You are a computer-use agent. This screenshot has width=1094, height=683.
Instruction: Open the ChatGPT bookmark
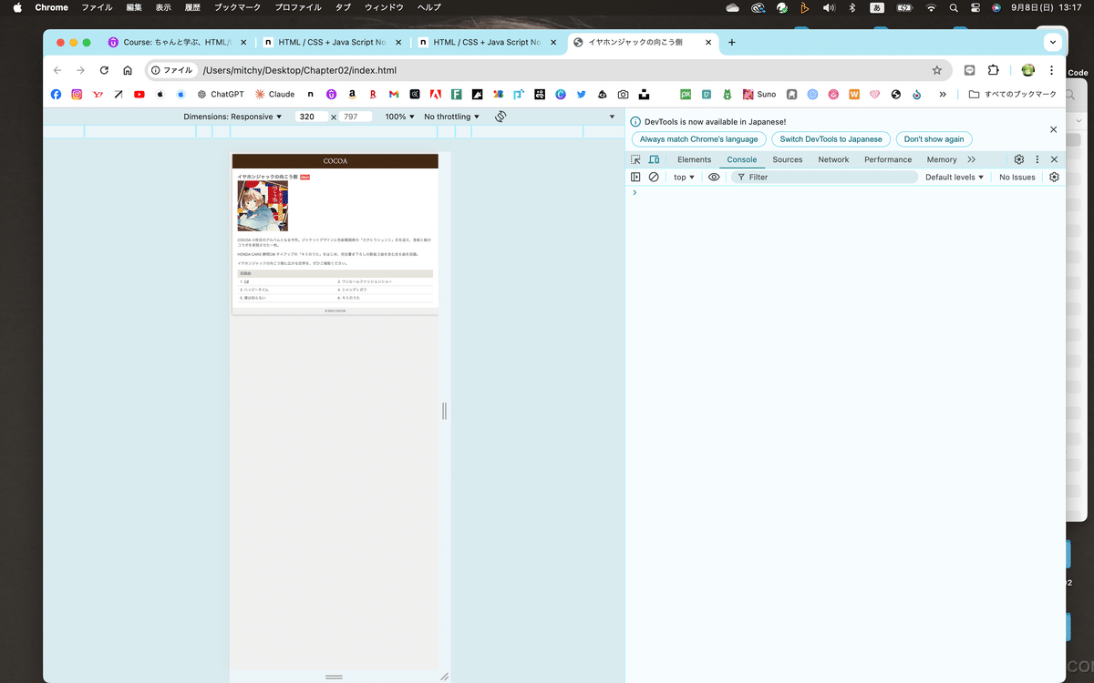221,94
